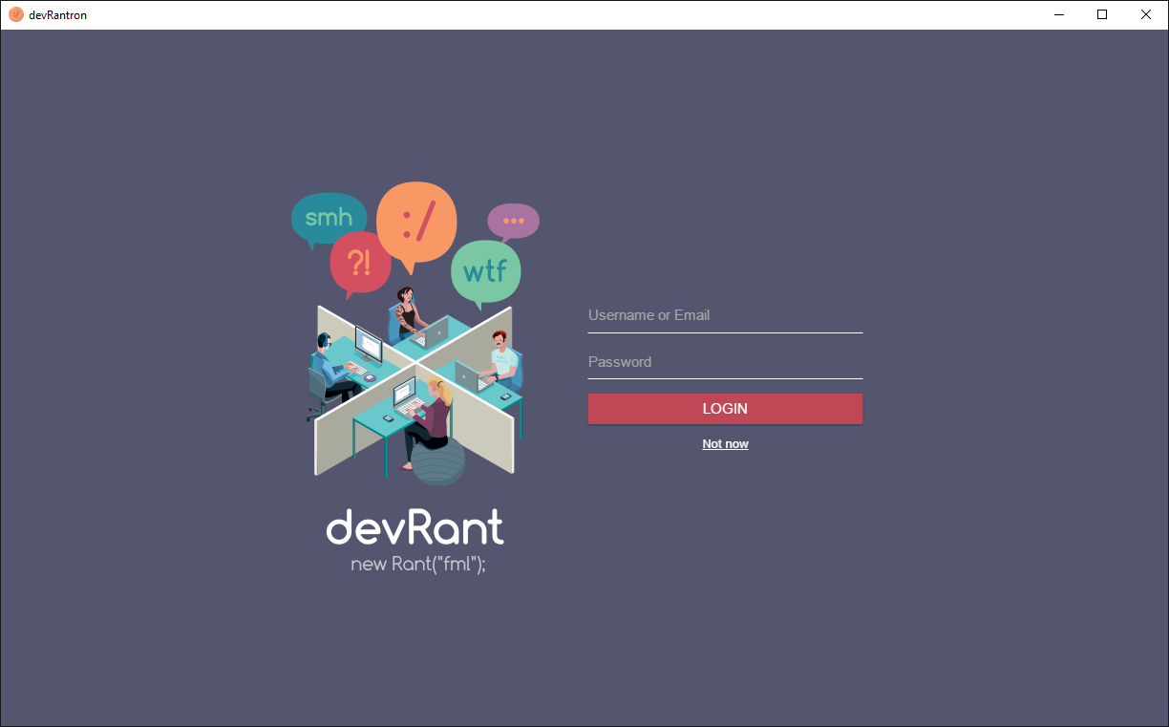
Task: Click the devRant logo text
Action: pyautogui.click(x=414, y=527)
